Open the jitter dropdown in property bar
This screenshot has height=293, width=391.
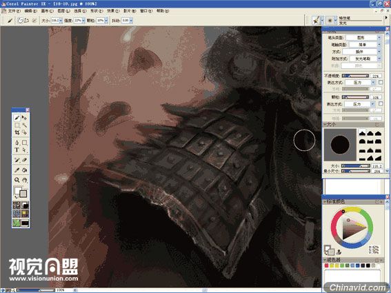(131, 21)
